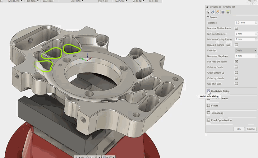
Task: Open the Heights tab icon
Action: 218,12
